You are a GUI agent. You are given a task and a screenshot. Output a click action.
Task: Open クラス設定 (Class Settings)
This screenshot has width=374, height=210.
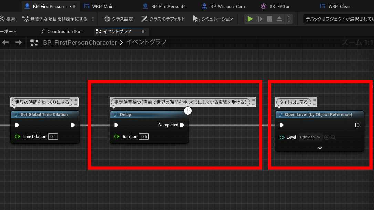click(x=118, y=19)
